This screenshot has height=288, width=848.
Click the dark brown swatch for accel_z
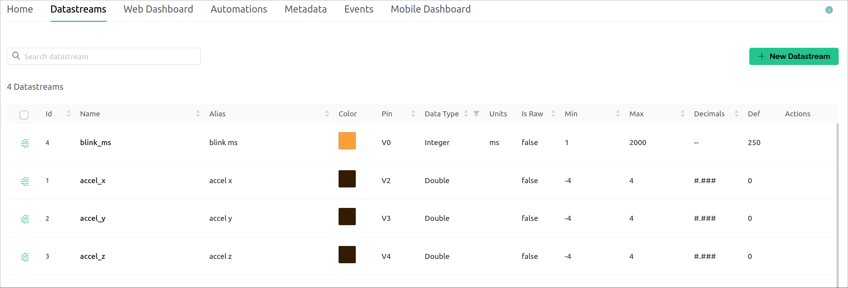tap(347, 255)
